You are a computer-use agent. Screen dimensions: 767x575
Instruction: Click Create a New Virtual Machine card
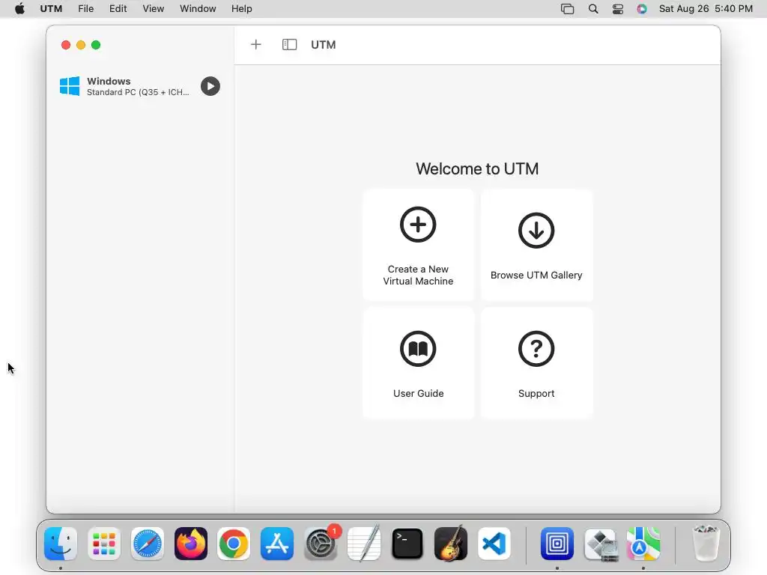(x=418, y=245)
